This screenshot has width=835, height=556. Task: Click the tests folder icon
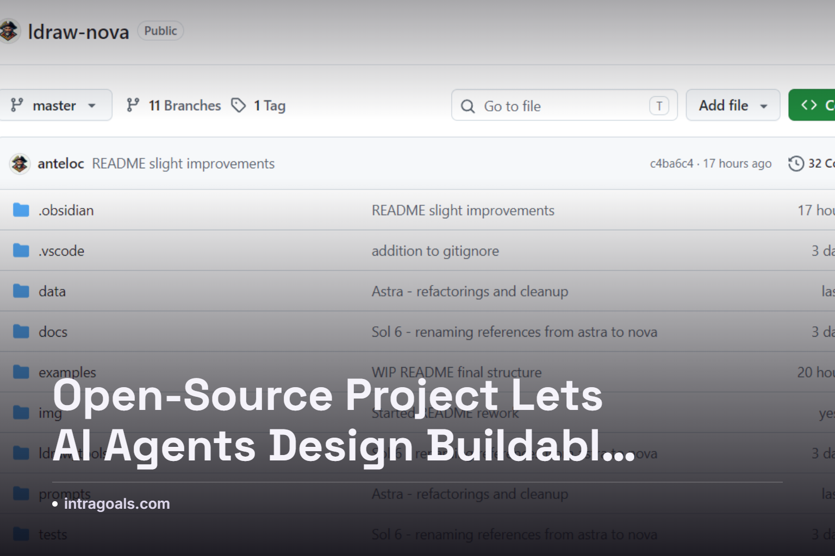pos(21,534)
